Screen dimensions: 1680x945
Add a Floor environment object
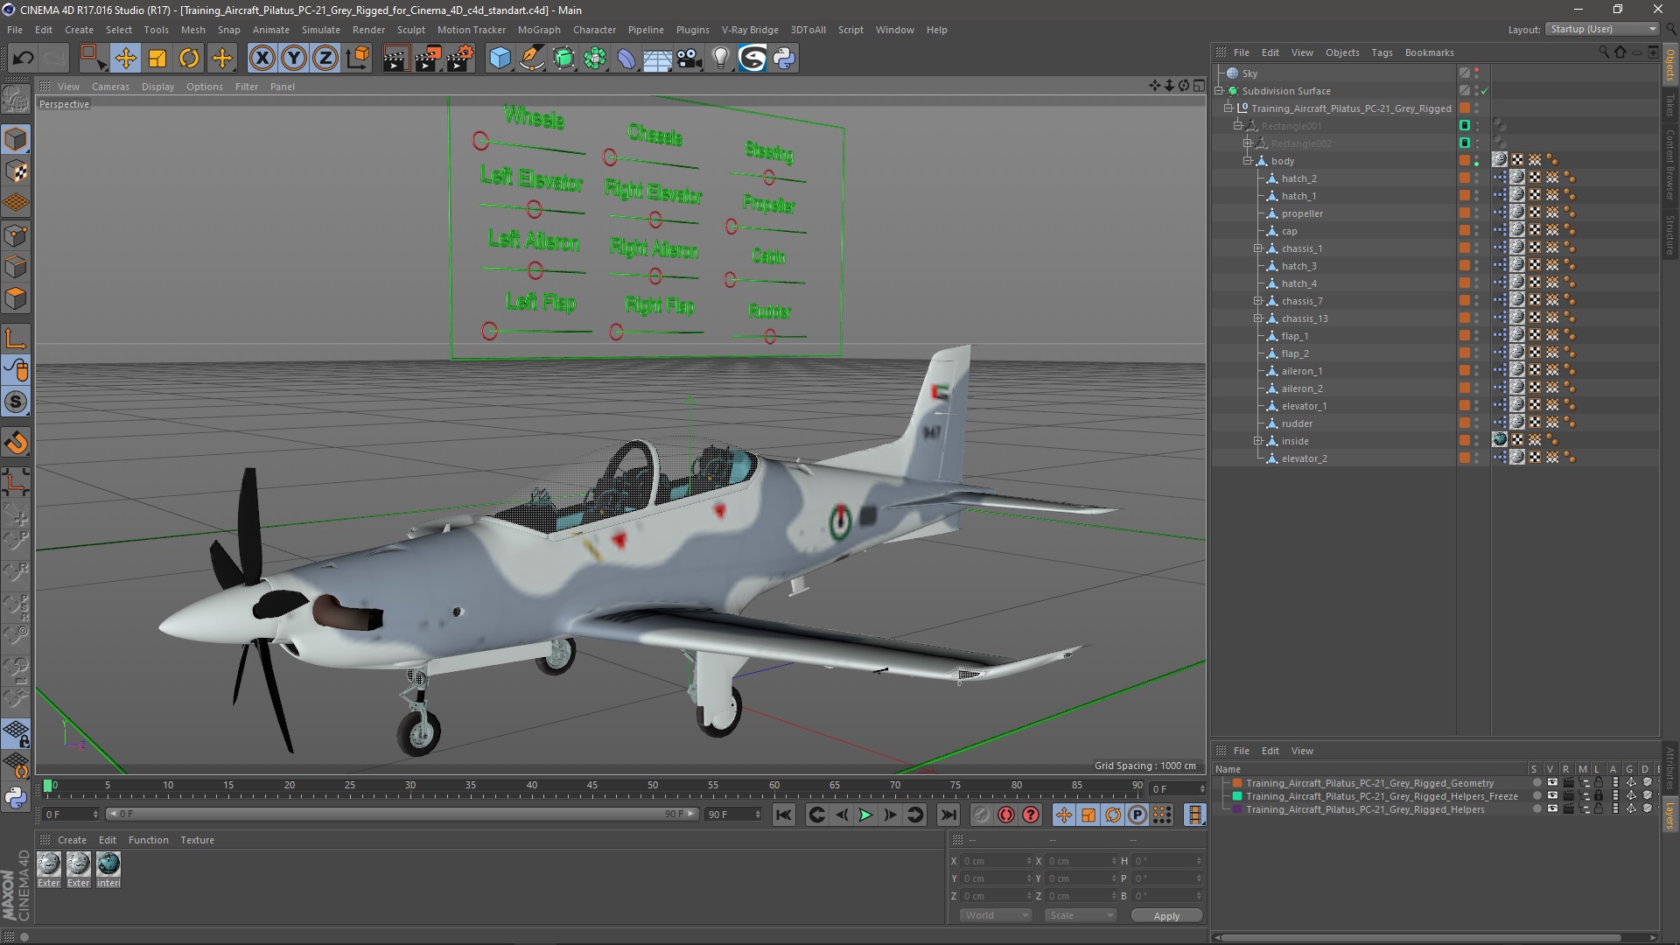[x=658, y=59]
